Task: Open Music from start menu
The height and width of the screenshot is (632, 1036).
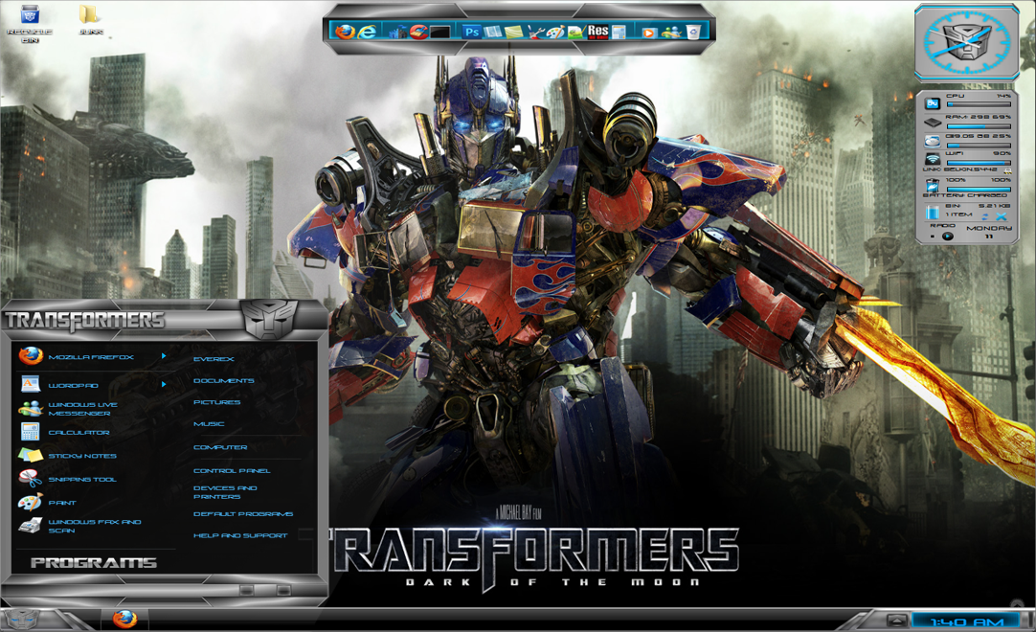Action: coord(209,424)
